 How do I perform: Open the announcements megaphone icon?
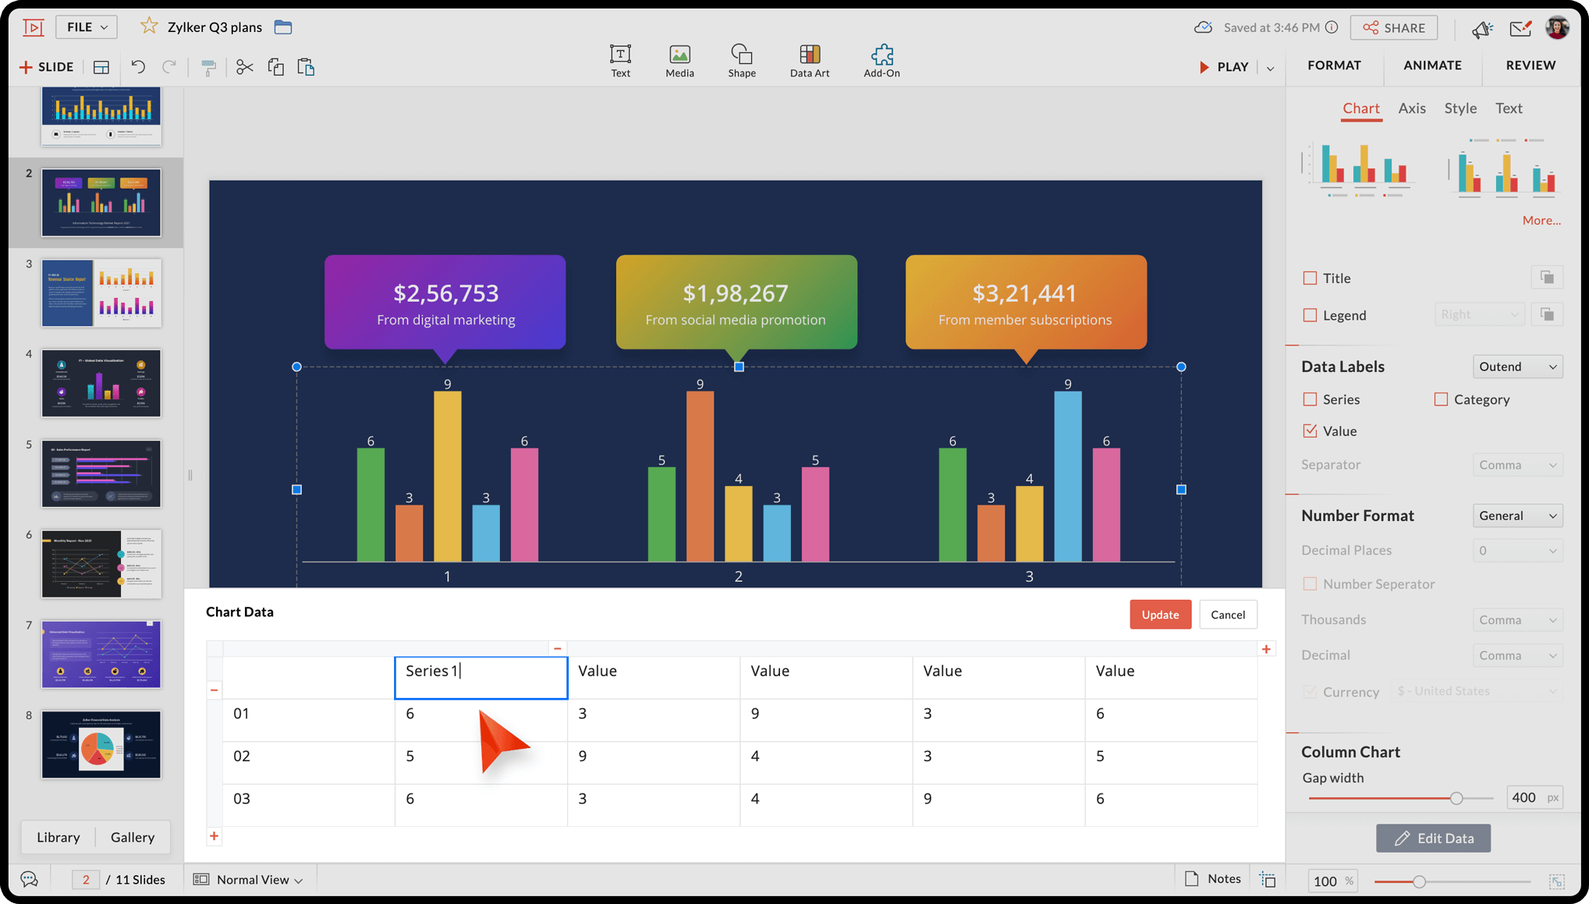pyautogui.click(x=1482, y=29)
